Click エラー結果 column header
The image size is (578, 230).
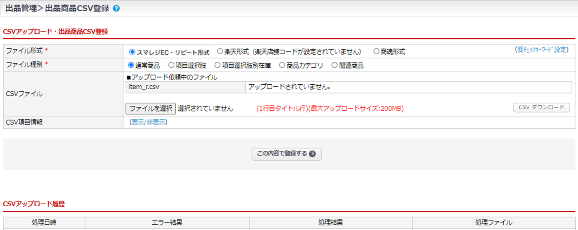[167, 223]
